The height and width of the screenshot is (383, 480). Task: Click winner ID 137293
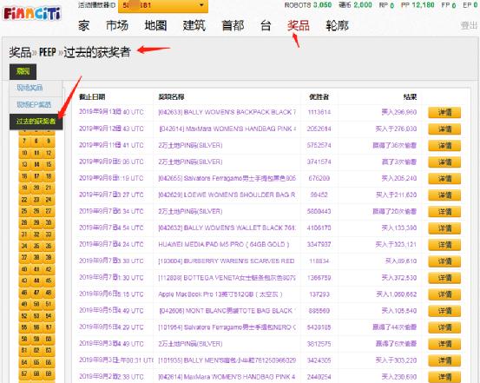pyautogui.click(x=319, y=294)
